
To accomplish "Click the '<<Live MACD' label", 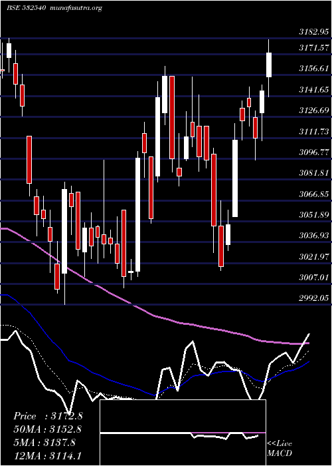I will coord(280,449).
